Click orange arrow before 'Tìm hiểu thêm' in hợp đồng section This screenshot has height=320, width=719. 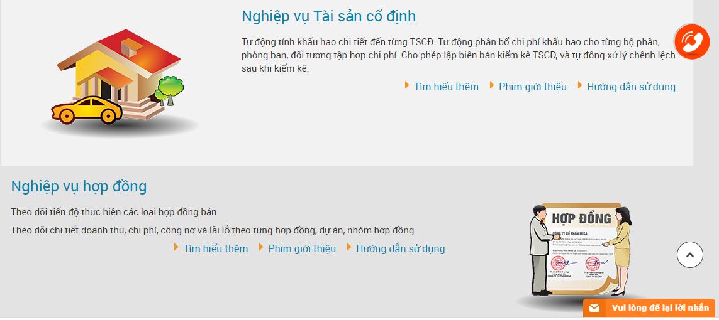pos(177,247)
